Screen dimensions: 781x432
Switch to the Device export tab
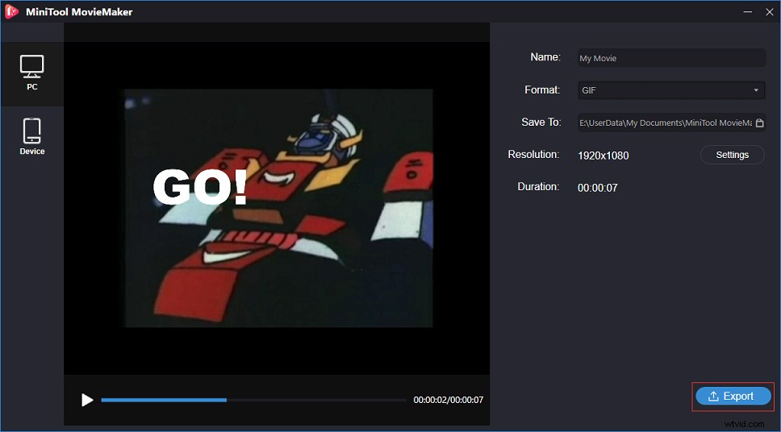(32, 137)
